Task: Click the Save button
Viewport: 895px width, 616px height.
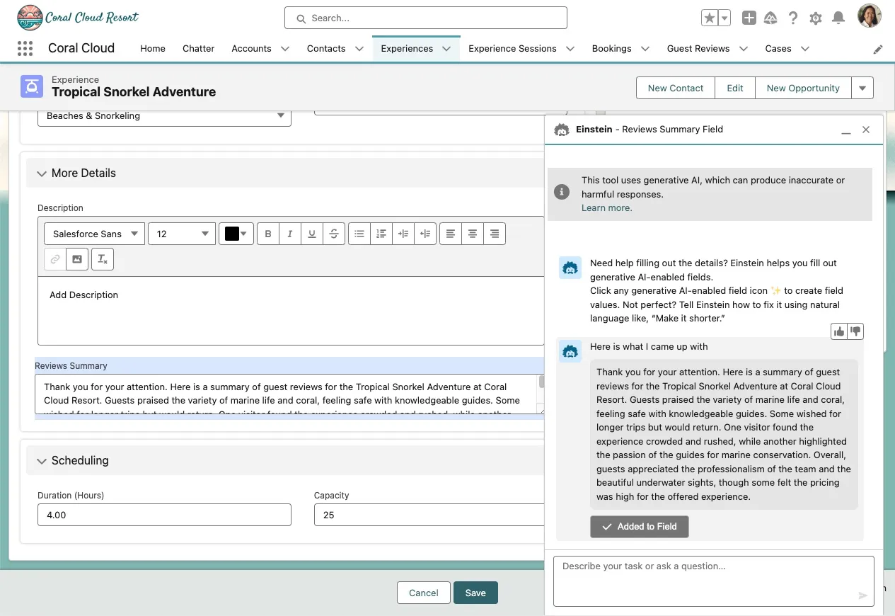Action: (475, 593)
